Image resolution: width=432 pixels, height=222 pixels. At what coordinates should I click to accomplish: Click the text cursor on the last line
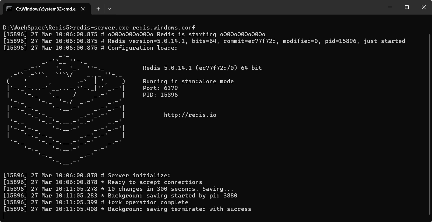(3, 216)
